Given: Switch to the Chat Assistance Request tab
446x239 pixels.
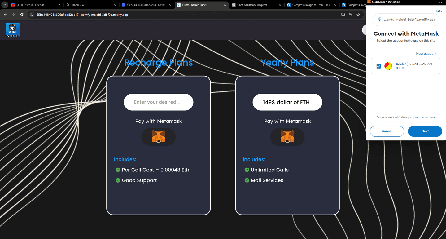Looking at the screenshot, I should coord(257,5).
